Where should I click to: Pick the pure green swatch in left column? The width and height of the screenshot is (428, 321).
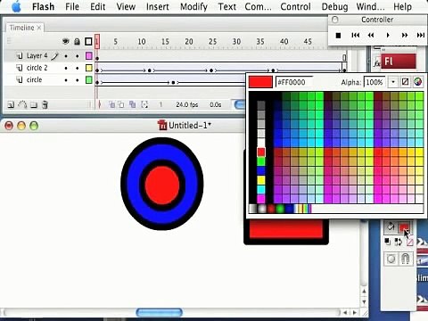tap(261, 161)
